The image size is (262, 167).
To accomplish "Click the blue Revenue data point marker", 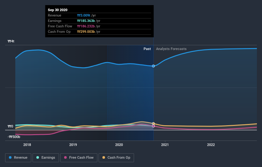I will 153,66.
